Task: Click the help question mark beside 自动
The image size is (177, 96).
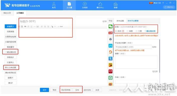Action: 123,31
